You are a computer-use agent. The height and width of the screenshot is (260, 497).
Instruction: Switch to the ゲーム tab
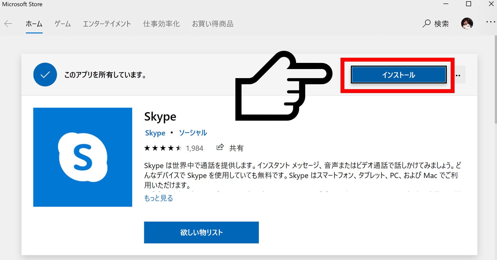click(63, 24)
